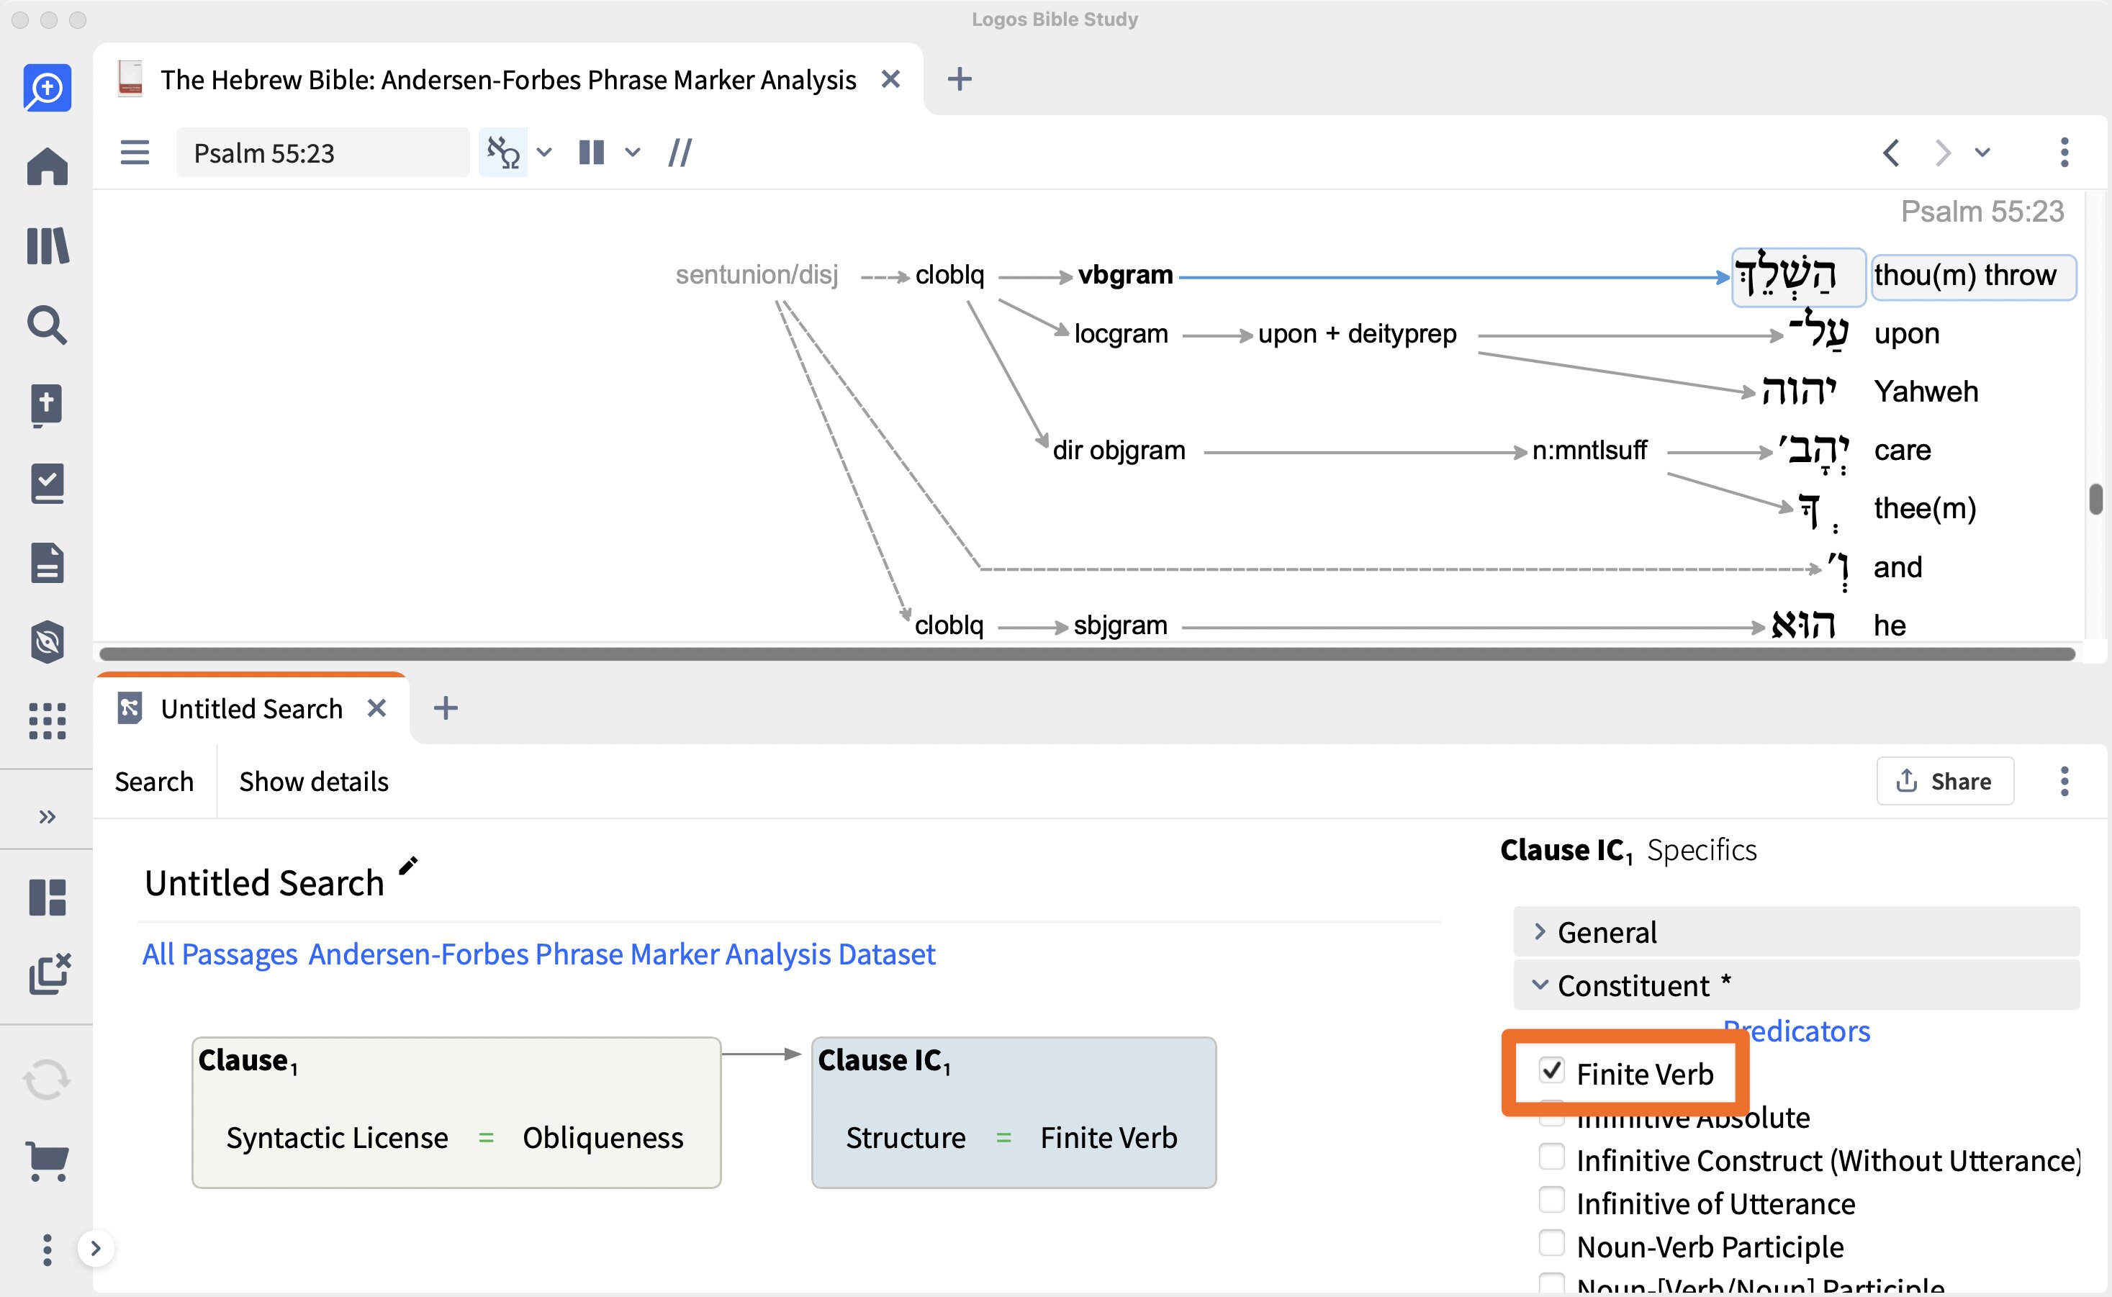Check Infinitive of Utterance option
This screenshot has height=1297, width=2112.
click(x=1551, y=1200)
